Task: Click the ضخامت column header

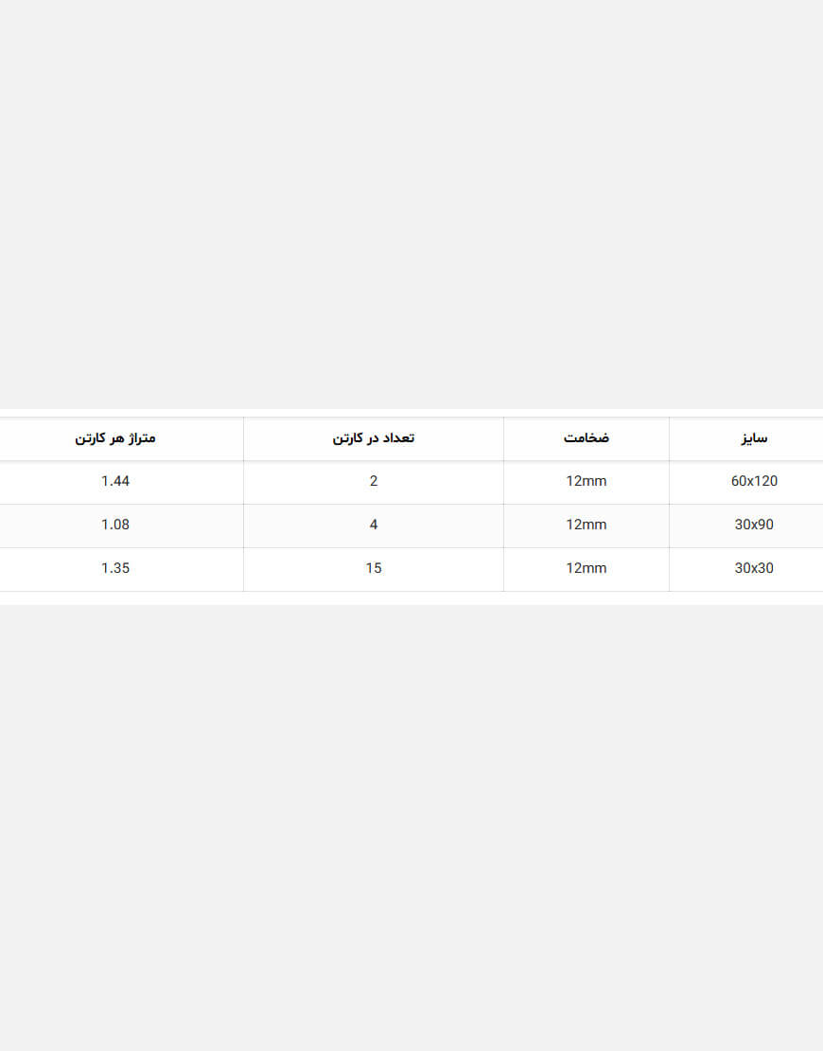Action: click(x=586, y=438)
